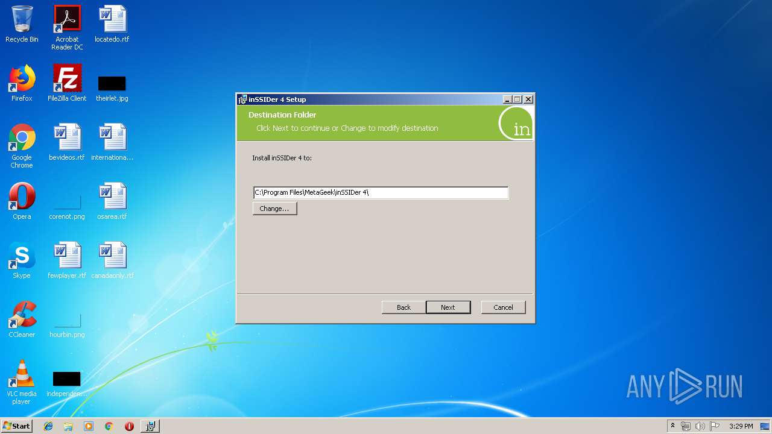Go Back to previous setup step
Viewport: 772px width, 434px height.
point(403,307)
